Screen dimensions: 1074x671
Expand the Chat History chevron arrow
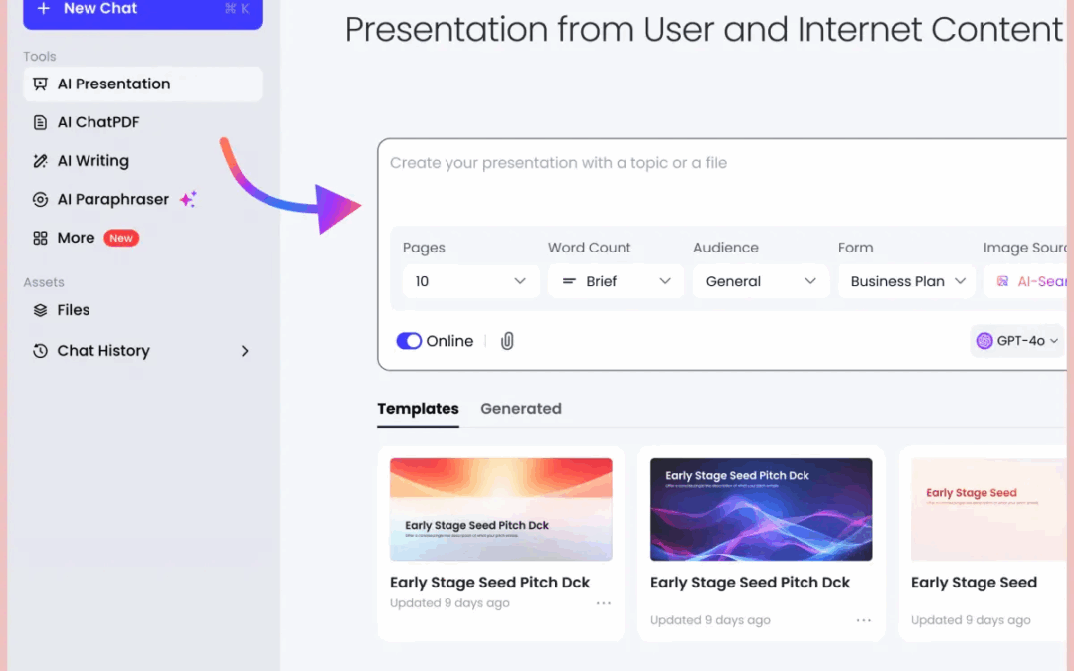coord(245,351)
